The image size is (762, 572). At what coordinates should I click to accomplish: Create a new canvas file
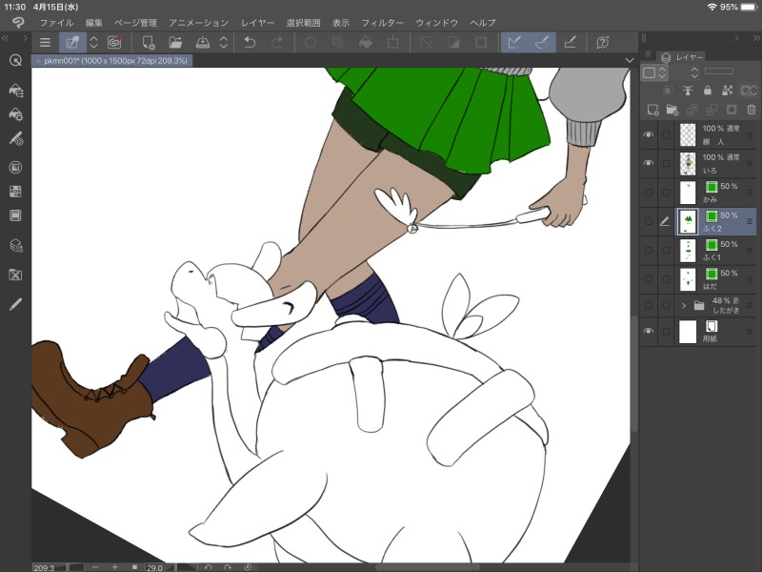point(149,43)
